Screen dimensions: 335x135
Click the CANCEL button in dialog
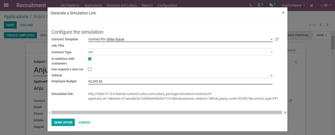coord(84,122)
